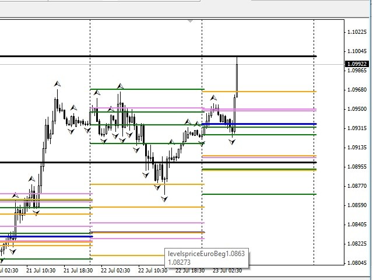373x280 pixels.
Task: Click the 1.08273 value in the tooltip
Action: click(x=180, y=262)
